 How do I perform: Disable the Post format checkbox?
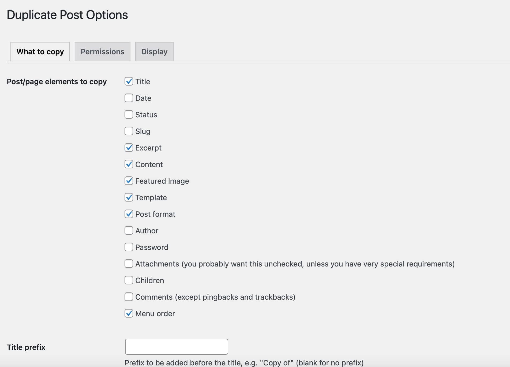129,214
